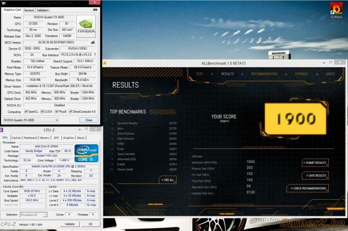Click SEE ALL top benchmarks
348x231 pixels.
click(x=168, y=180)
